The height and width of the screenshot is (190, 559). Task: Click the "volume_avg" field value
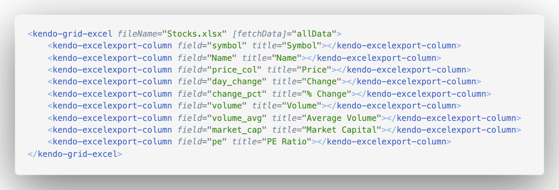tap(237, 118)
